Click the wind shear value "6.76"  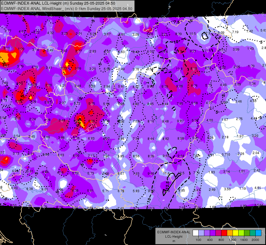194,86
